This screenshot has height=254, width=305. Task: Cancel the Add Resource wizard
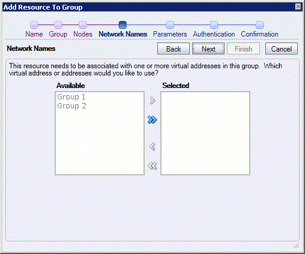pyautogui.click(x=282, y=49)
